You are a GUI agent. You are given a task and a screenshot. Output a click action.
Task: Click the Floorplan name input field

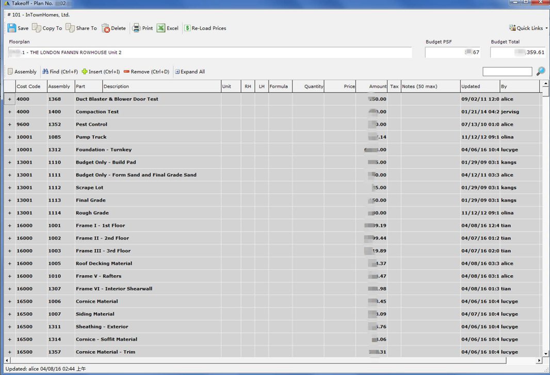[x=210, y=53]
